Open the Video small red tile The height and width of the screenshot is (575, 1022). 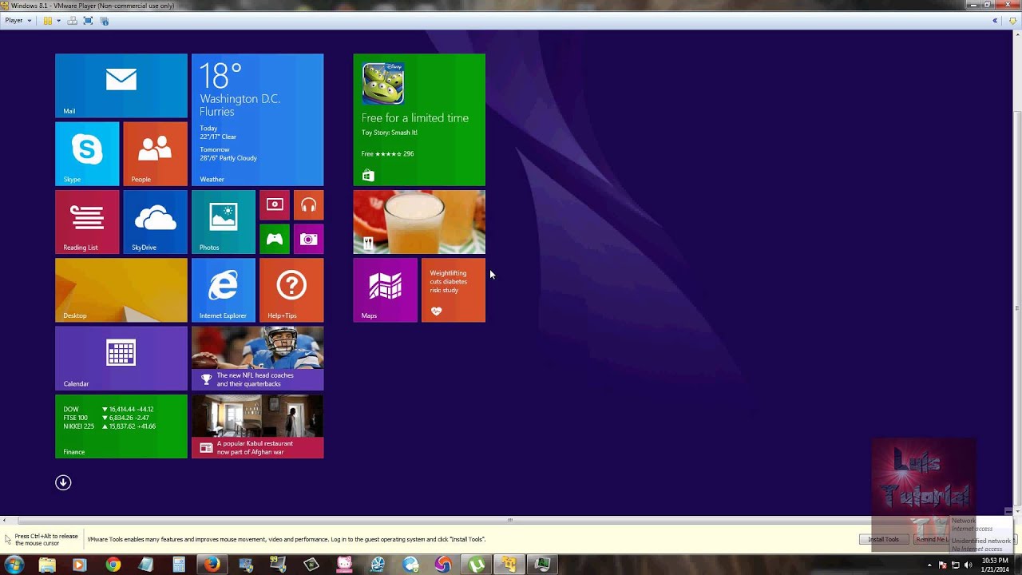click(274, 204)
